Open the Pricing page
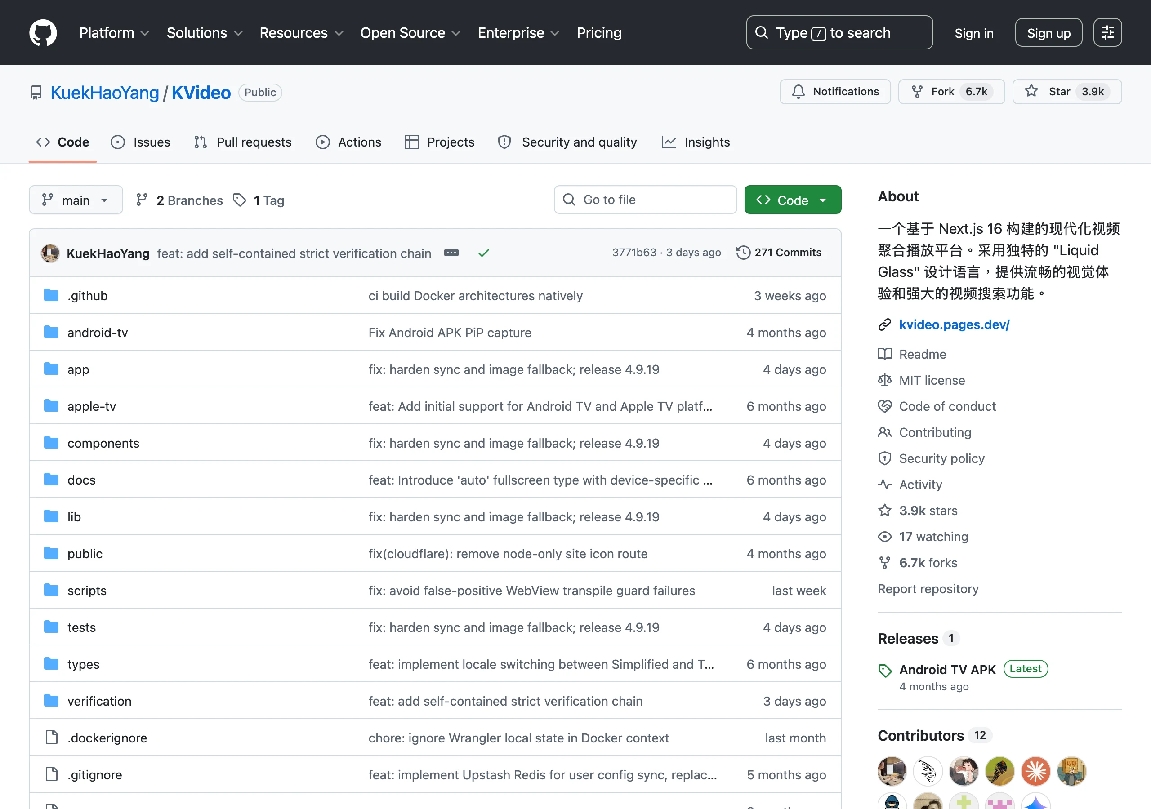 tap(598, 32)
